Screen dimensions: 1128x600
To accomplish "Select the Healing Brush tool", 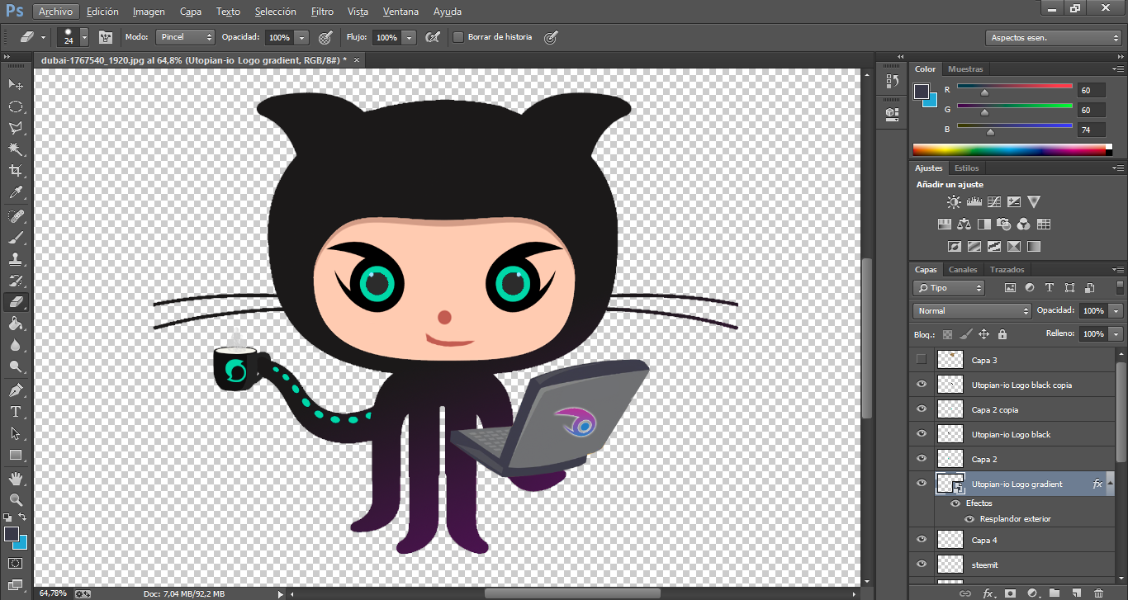I will (16, 216).
